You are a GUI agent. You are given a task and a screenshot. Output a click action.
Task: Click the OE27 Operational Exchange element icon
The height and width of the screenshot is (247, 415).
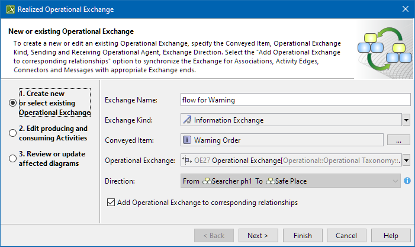click(x=188, y=161)
